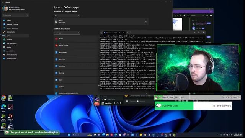Viewport: 245px width, 138px height.
Task: Focus the Find a setting search box
Action: [15, 15]
